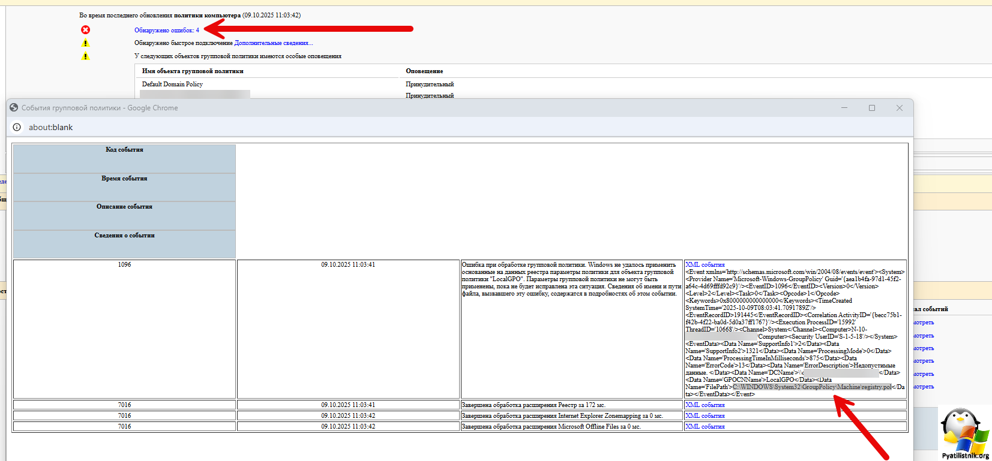
Task: Click the Microsoft Offline Files description text
Action: click(551, 427)
